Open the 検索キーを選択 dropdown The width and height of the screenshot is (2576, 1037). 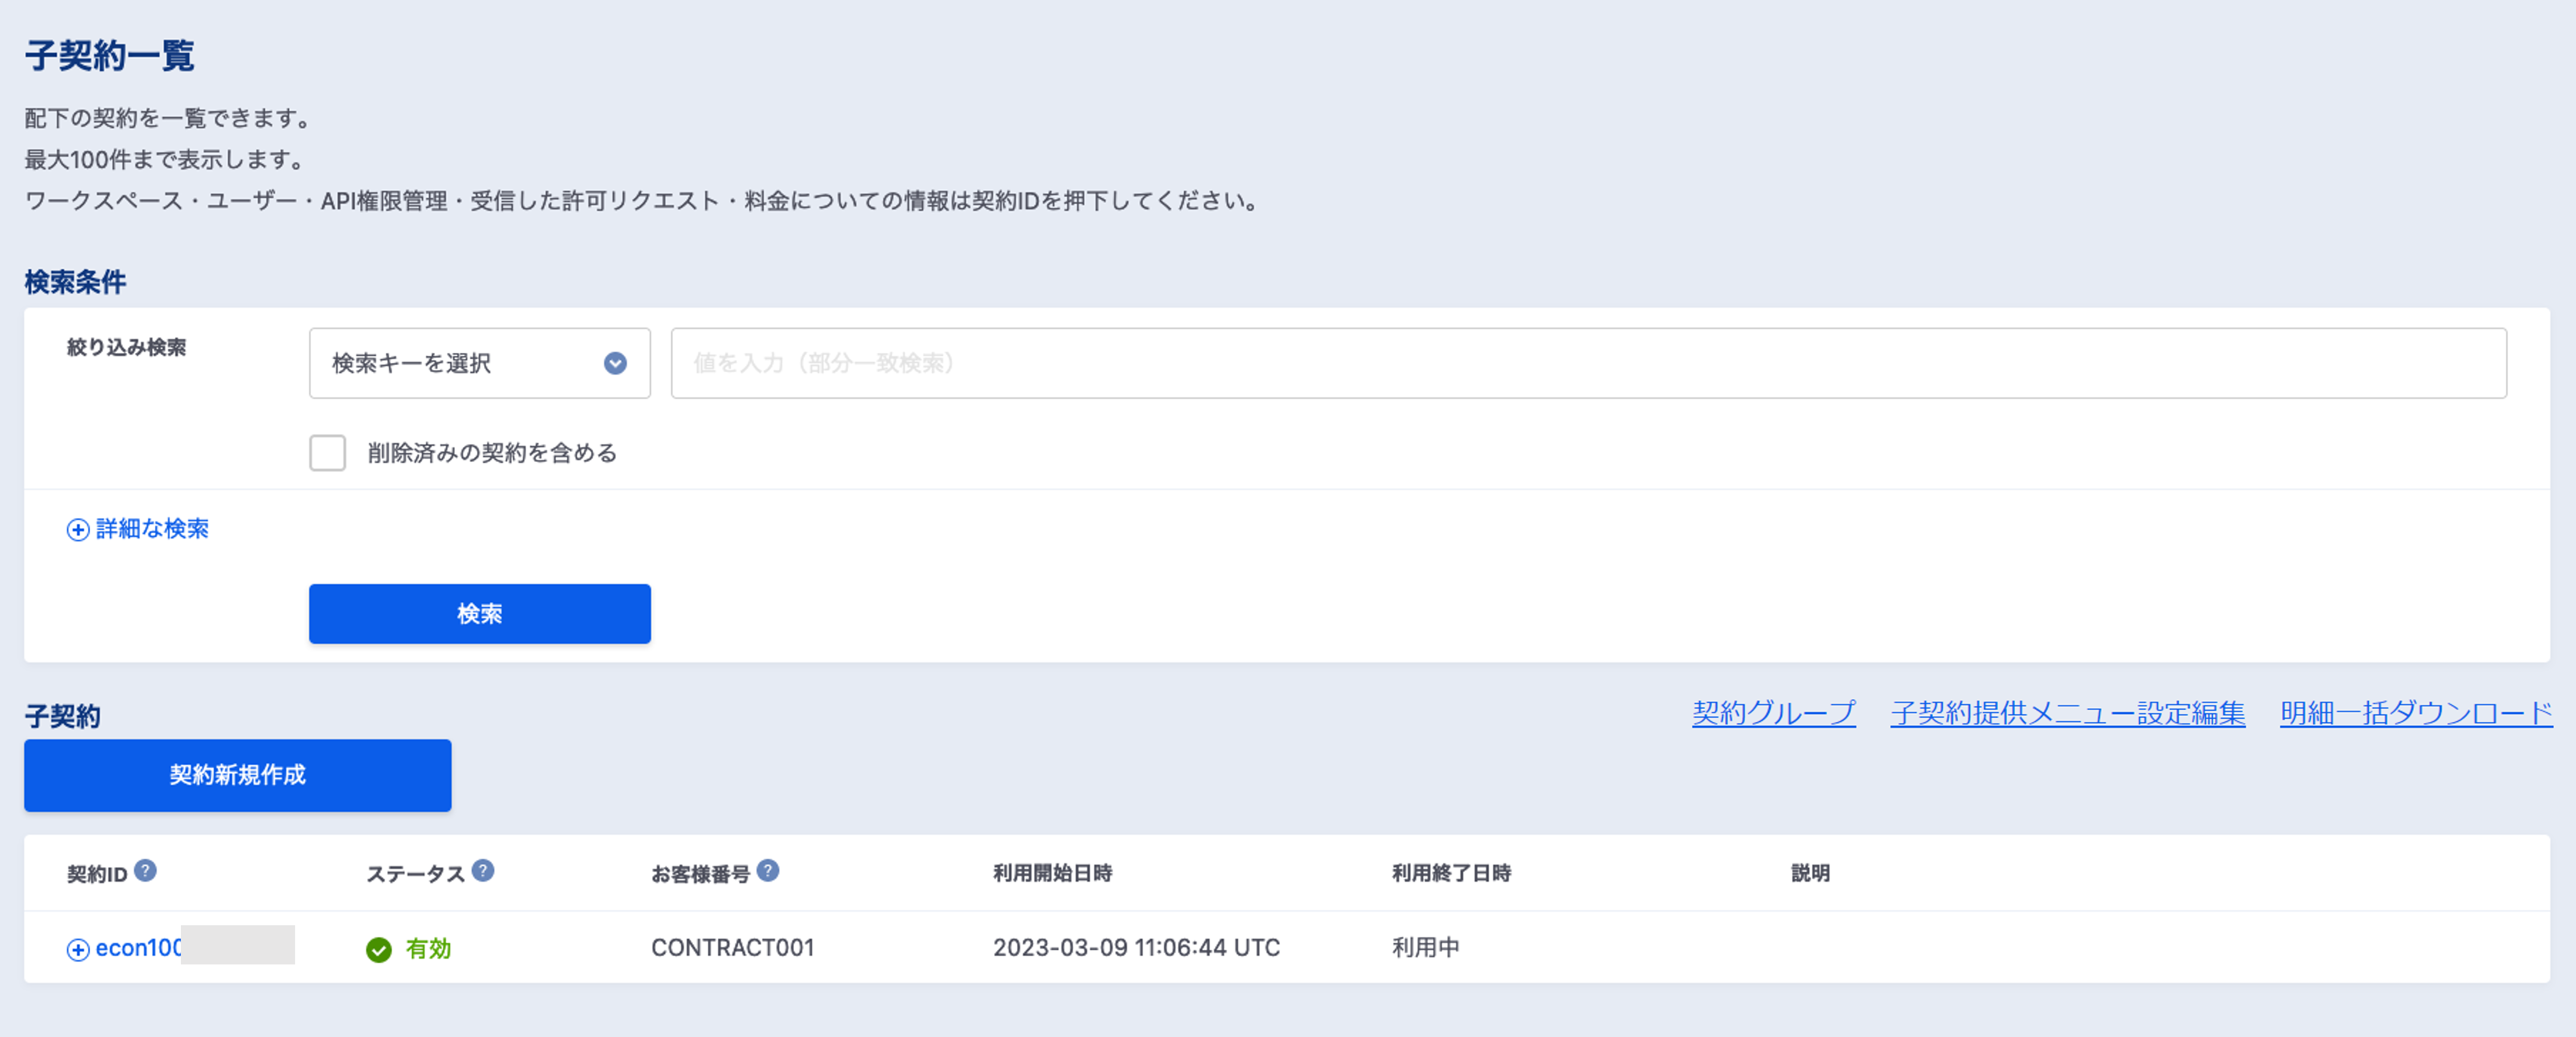coord(479,363)
